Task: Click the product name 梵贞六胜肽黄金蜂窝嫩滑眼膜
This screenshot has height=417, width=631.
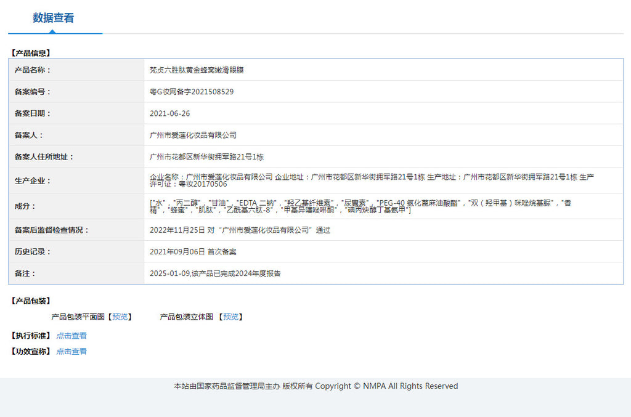Action: point(197,70)
